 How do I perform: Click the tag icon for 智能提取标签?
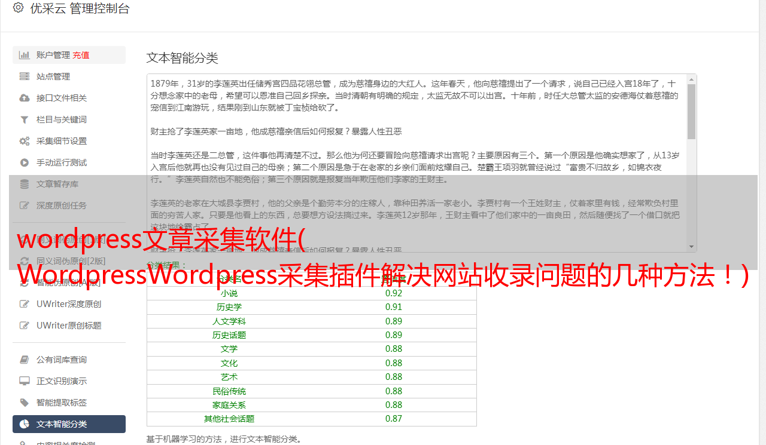[x=25, y=403]
